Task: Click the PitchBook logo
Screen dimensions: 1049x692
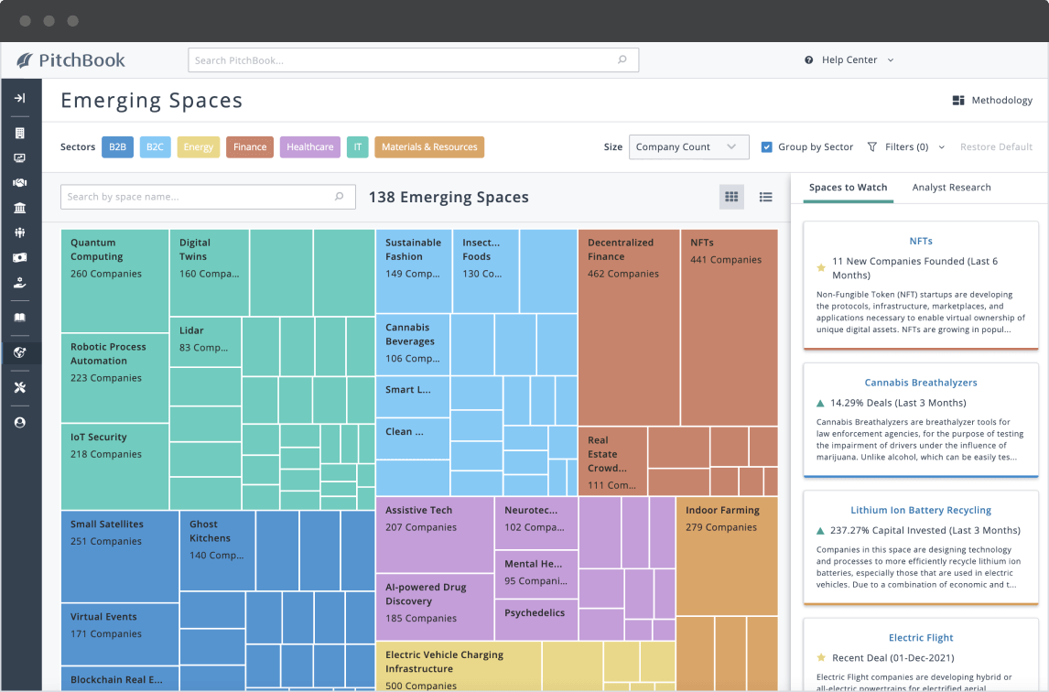Action: tap(70, 60)
